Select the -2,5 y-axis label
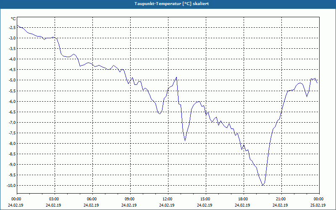 point(12,28)
